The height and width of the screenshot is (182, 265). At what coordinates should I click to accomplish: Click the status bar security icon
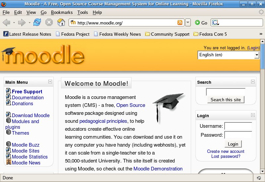tap(259, 178)
